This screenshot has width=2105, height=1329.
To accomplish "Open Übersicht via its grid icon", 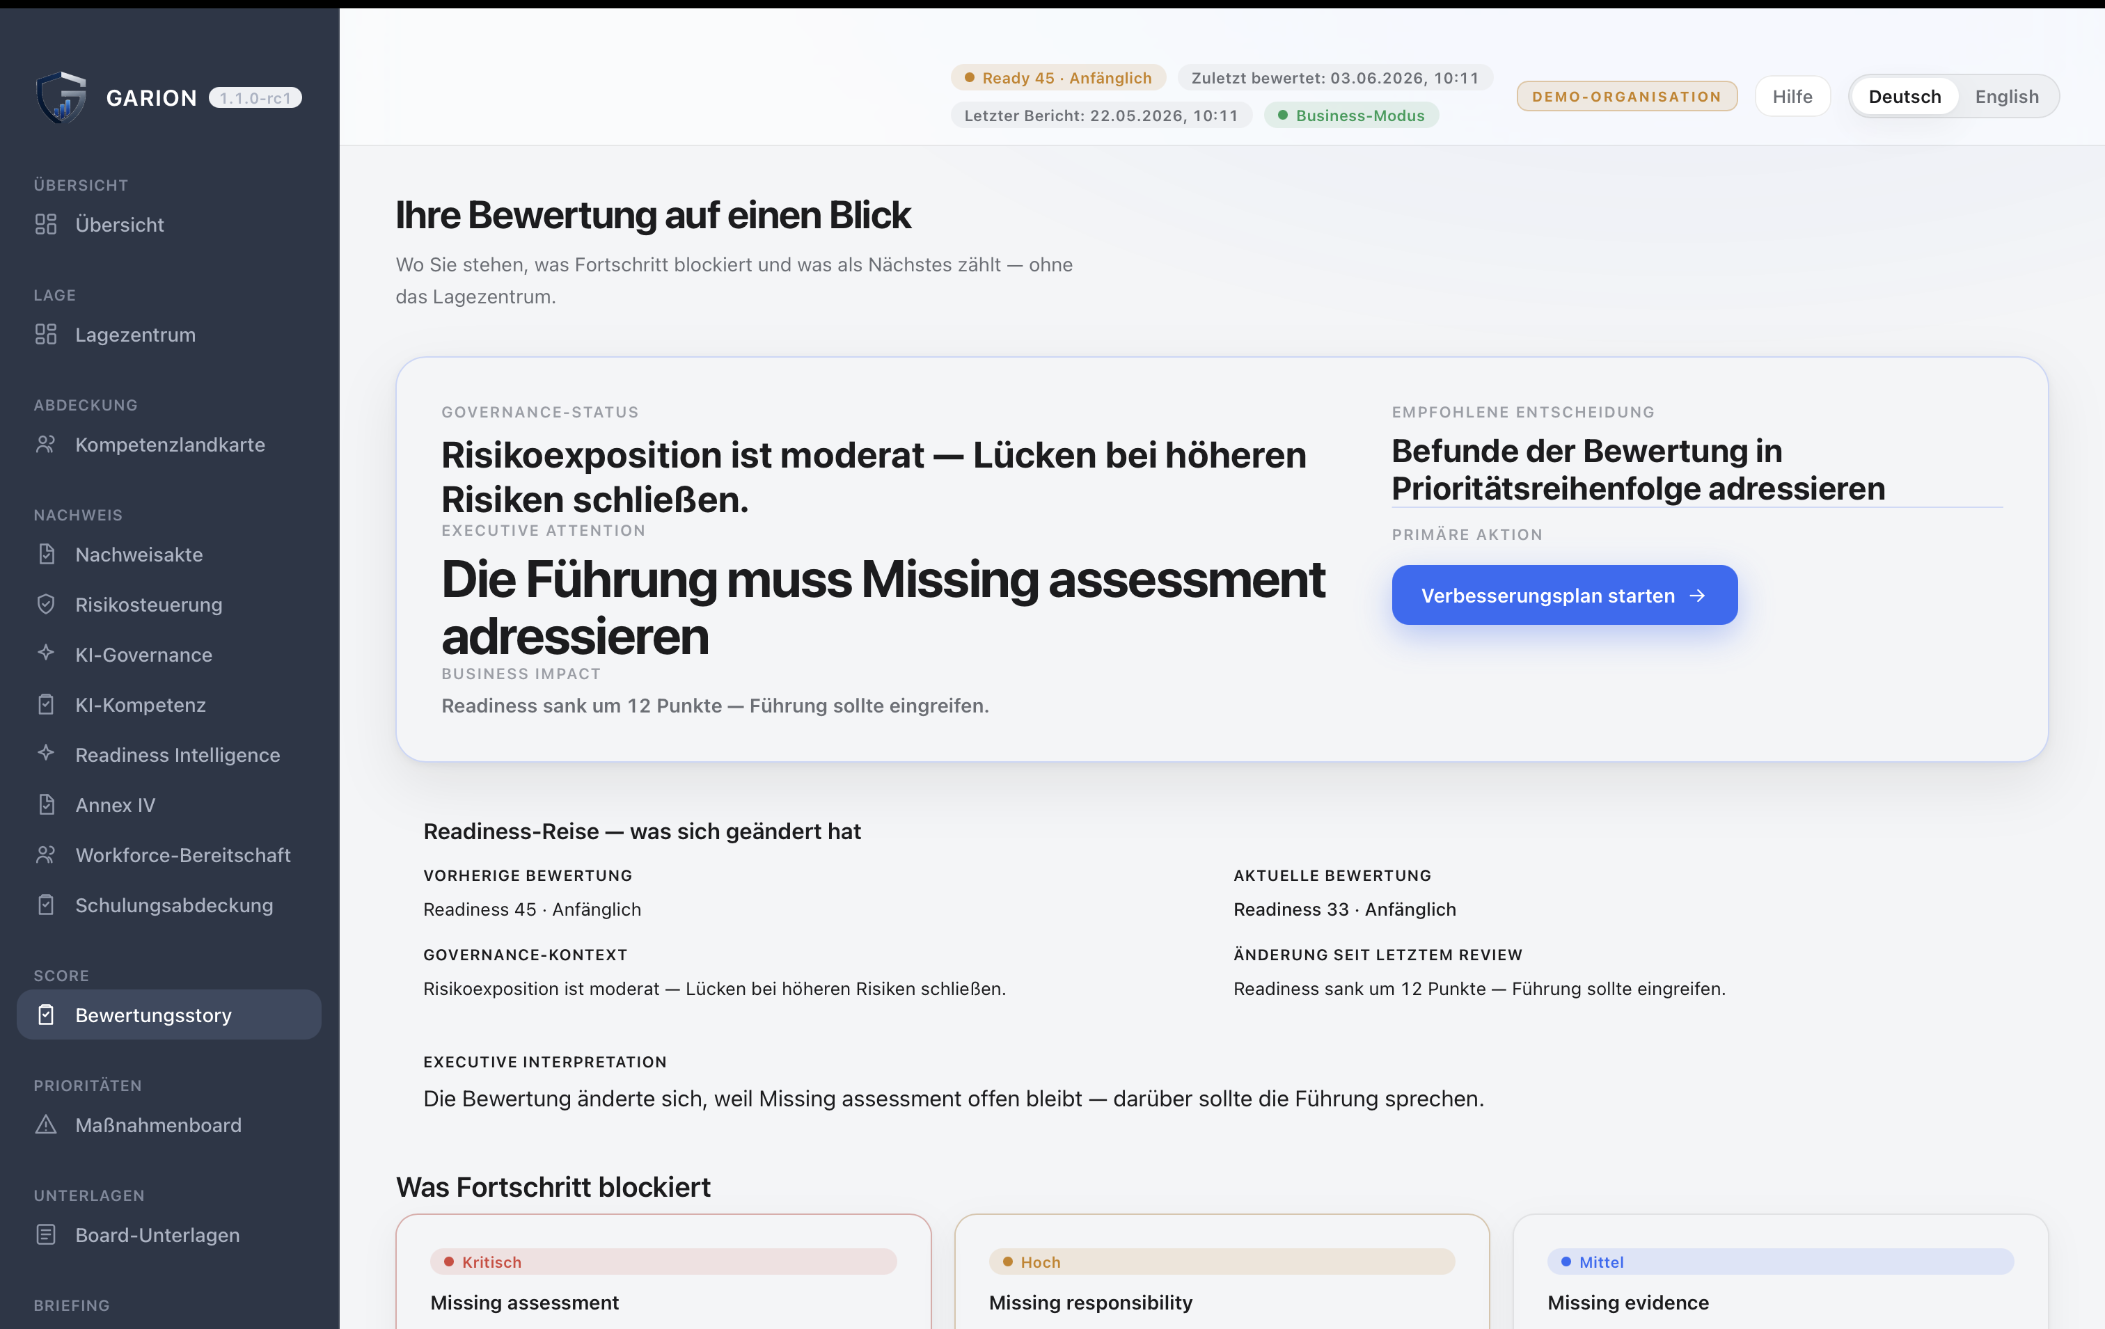I will pos(45,225).
